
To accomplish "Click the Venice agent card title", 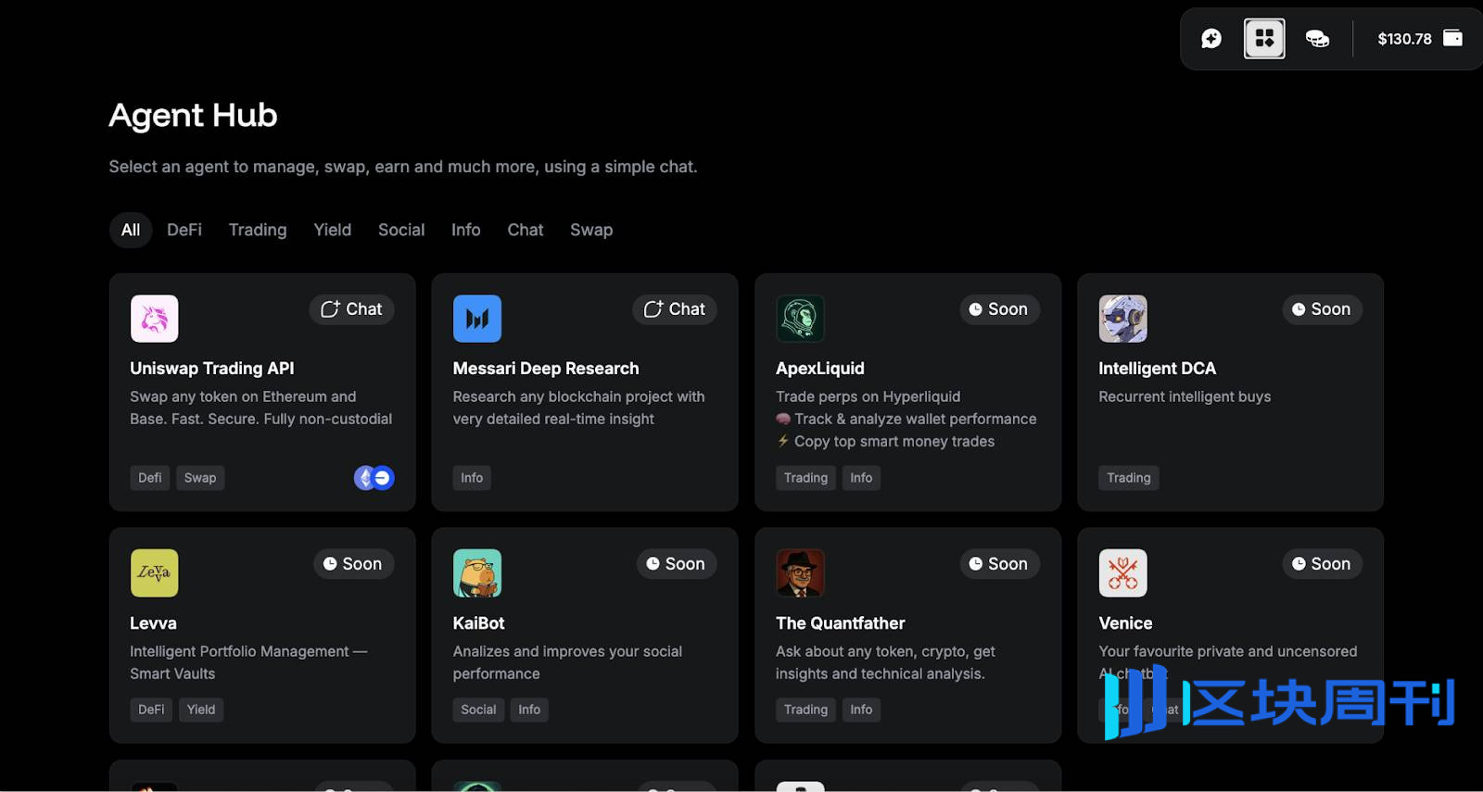I will (x=1125, y=623).
